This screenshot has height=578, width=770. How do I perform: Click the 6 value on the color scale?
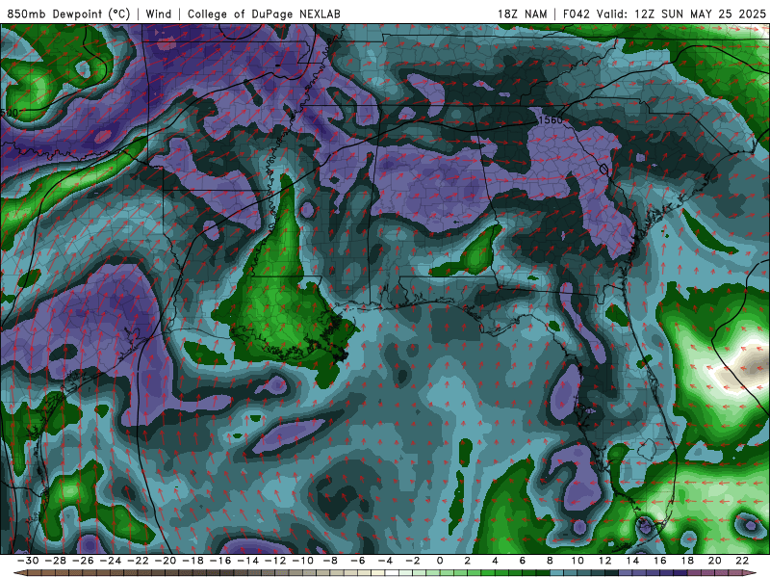point(523,561)
